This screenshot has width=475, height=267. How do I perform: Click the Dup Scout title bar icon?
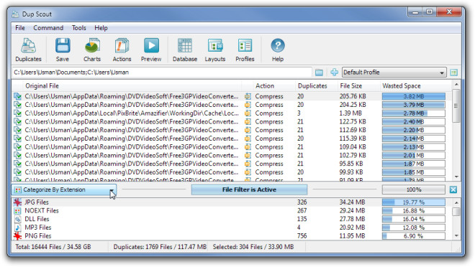(x=15, y=14)
